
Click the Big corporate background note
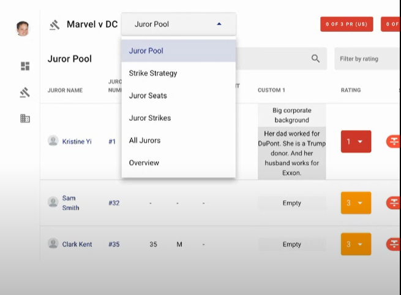click(x=292, y=115)
